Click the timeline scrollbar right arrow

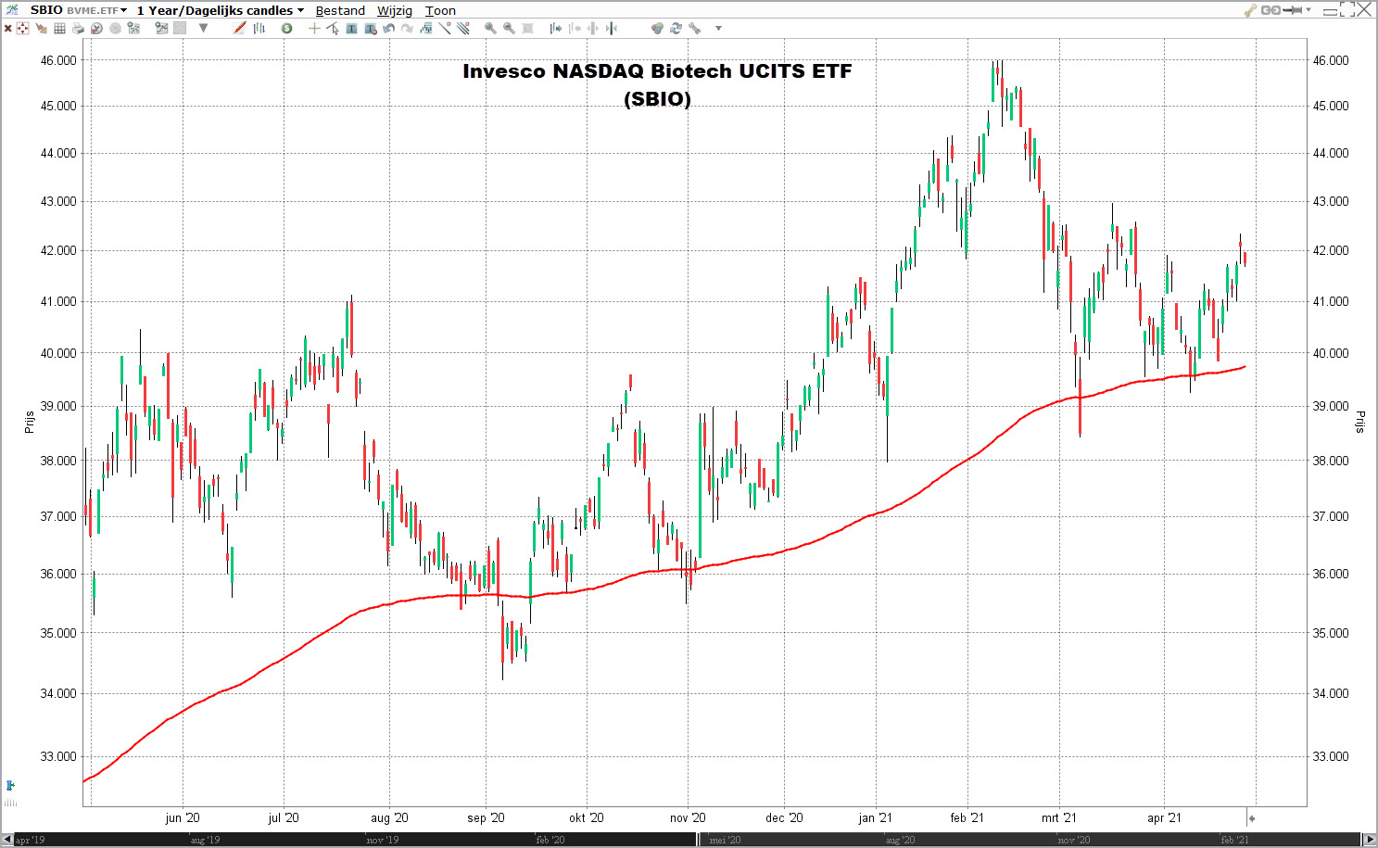click(x=1370, y=840)
